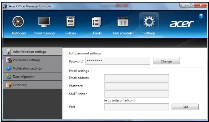The width and height of the screenshot is (209, 122).
Task: Click the 'Edit password settings' heading
Action: 85,53
